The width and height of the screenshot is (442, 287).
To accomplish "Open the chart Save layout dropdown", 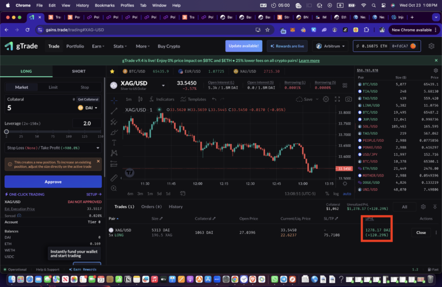I will [317, 99].
